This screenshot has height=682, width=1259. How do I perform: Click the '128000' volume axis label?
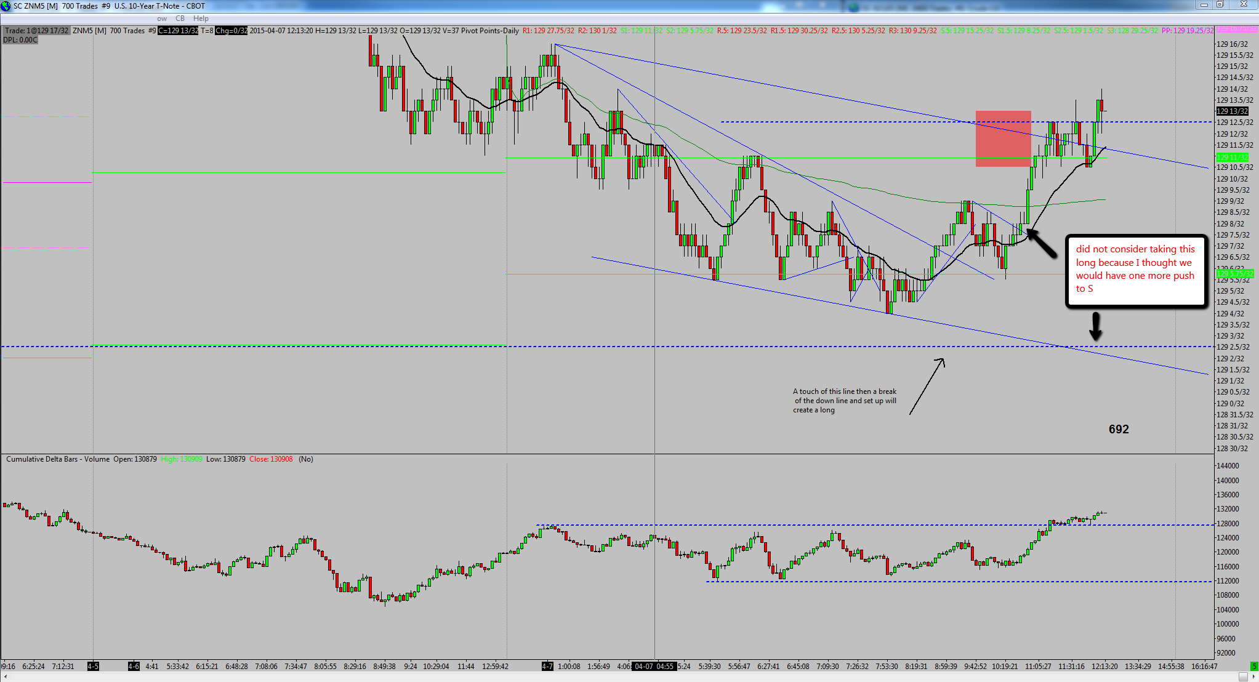click(1228, 524)
